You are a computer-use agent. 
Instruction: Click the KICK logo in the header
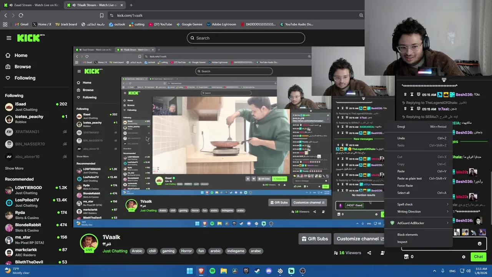click(31, 38)
